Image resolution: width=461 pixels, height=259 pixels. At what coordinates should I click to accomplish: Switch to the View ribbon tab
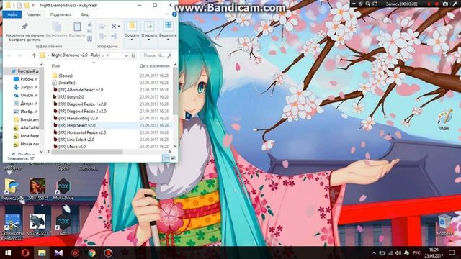click(85, 14)
